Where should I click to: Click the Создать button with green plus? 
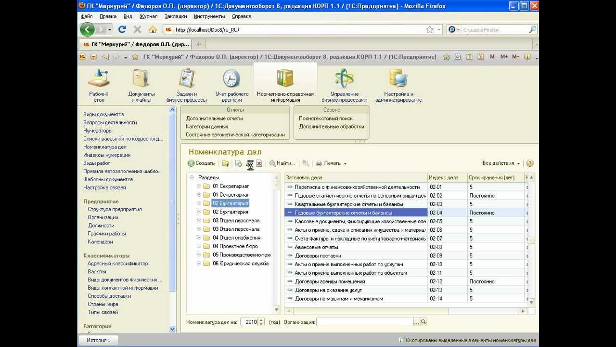tap(202, 163)
